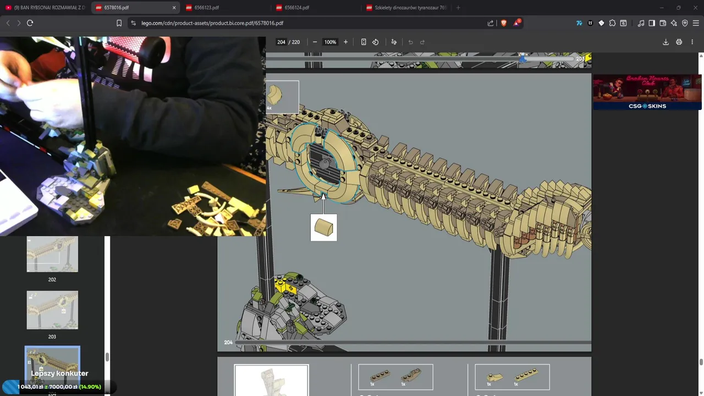This screenshot has width=704, height=396.
Task: Switch to Szkielety dinozaurów tab
Action: coord(406,8)
